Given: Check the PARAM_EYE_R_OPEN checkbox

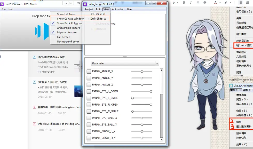Looking at the screenshot, I should (89, 105).
